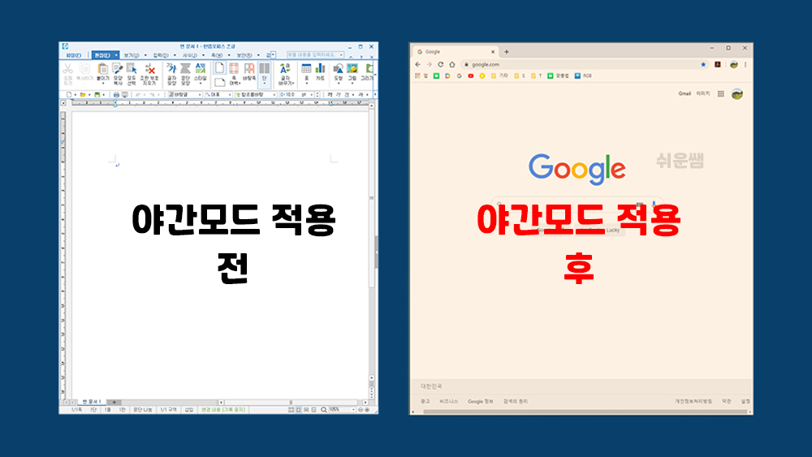Select landscape page orientation icon
Image resolution: width=812 pixels, height=457 pixels.
click(x=219, y=82)
